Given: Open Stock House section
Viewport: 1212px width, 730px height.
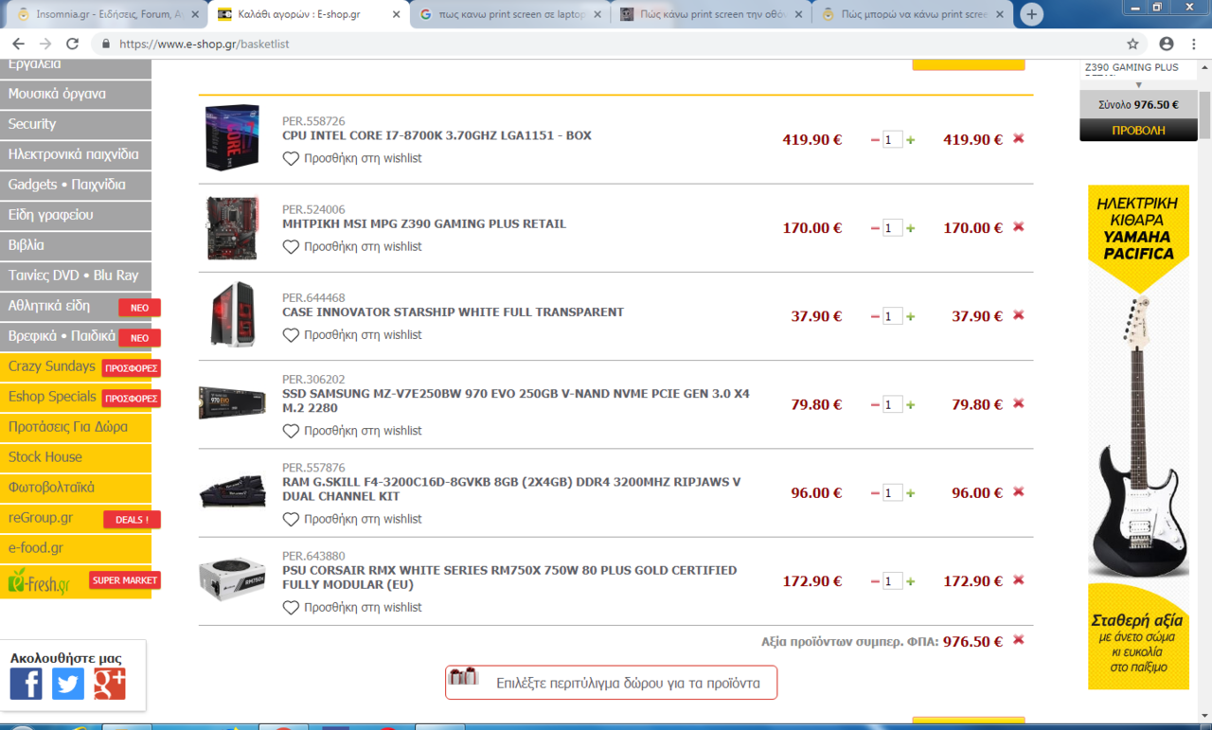Looking at the screenshot, I should pos(76,457).
